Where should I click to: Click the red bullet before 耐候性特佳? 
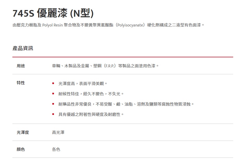(53, 94)
